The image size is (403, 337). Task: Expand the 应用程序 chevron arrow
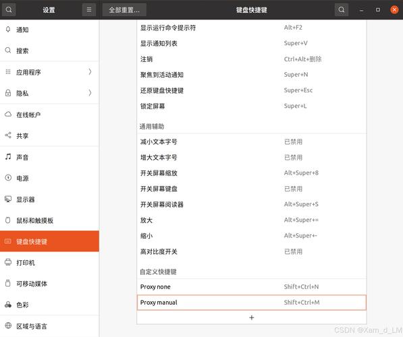click(x=90, y=71)
